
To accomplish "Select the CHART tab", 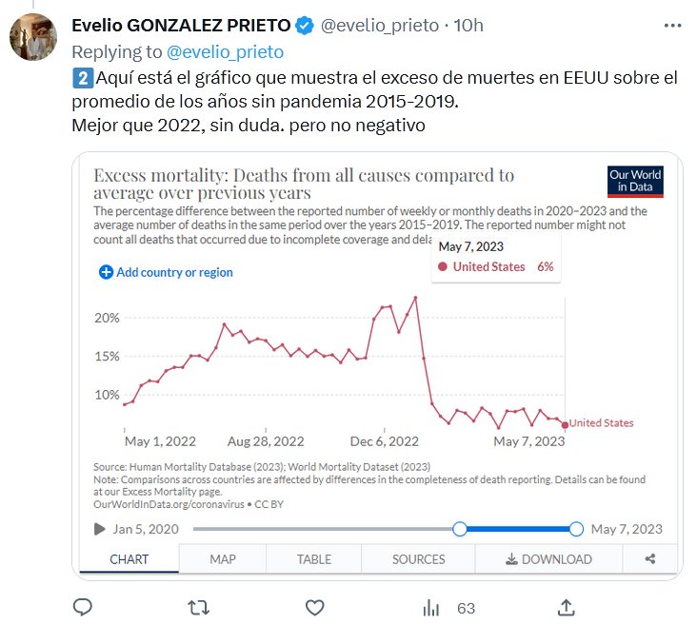I will (129, 559).
